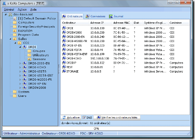Image resolution: width=195 pixels, height=140 pixels.
Task: Click the dev-koxo.net domain icon
Action: click(10, 14)
